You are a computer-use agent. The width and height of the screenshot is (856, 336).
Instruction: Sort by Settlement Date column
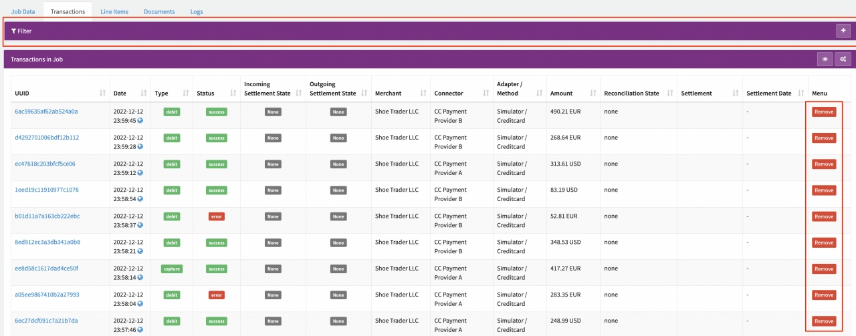[x=800, y=94]
